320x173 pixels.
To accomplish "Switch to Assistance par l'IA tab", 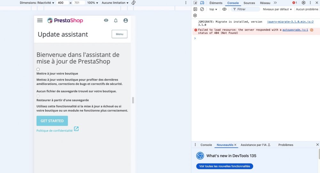I will coord(255,145).
